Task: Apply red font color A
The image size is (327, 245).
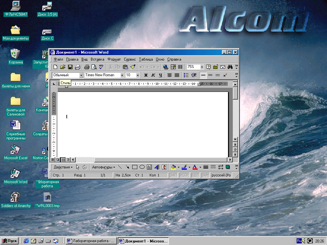Action: coord(195,167)
